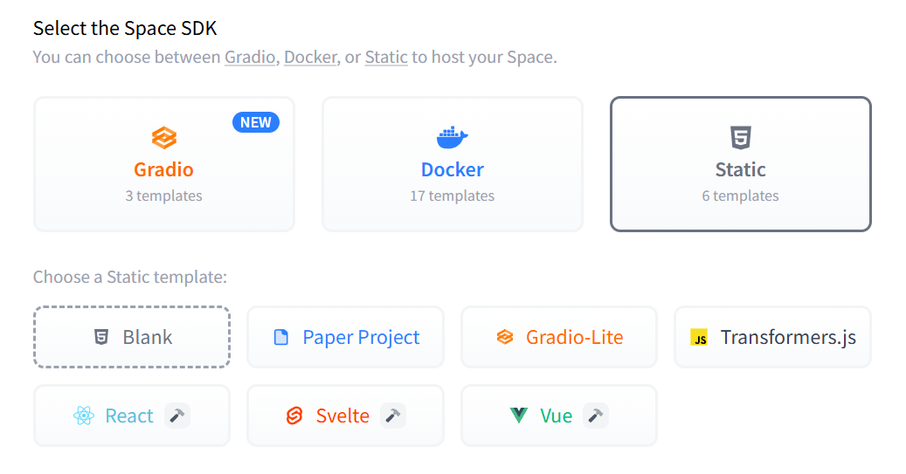906x474 pixels.
Task: Choose the Blank static template
Action: 132,337
